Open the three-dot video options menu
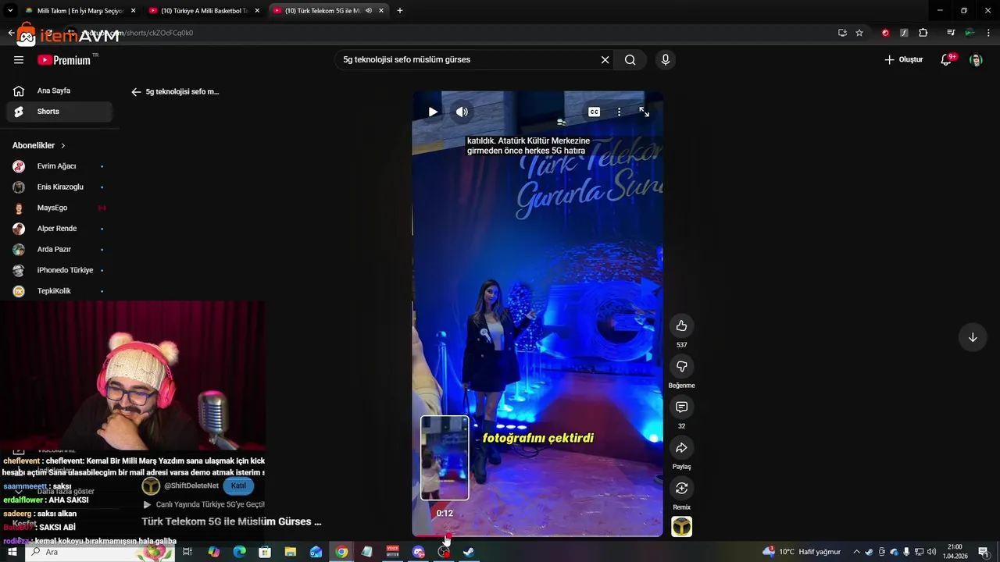This screenshot has height=562, width=1000. click(x=619, y=112)
